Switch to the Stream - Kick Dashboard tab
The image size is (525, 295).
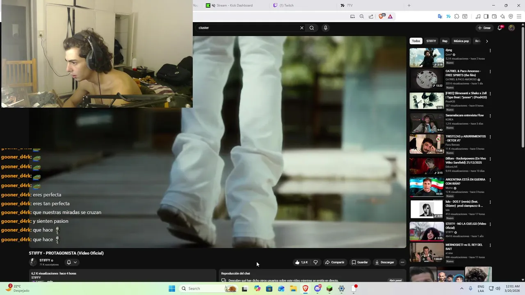[x=235, y=5]
